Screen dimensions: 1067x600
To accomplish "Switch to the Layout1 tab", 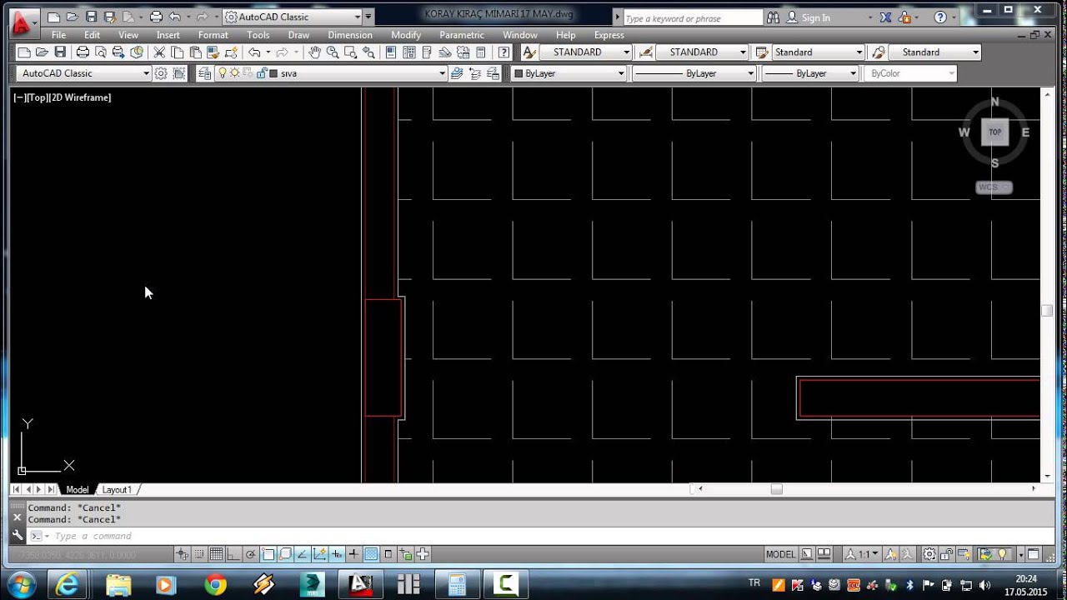I will (x=117, y=490).
